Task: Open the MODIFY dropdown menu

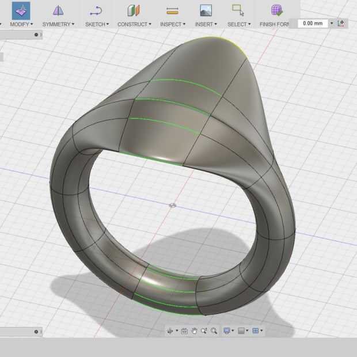Action: [x=21, y=24]
